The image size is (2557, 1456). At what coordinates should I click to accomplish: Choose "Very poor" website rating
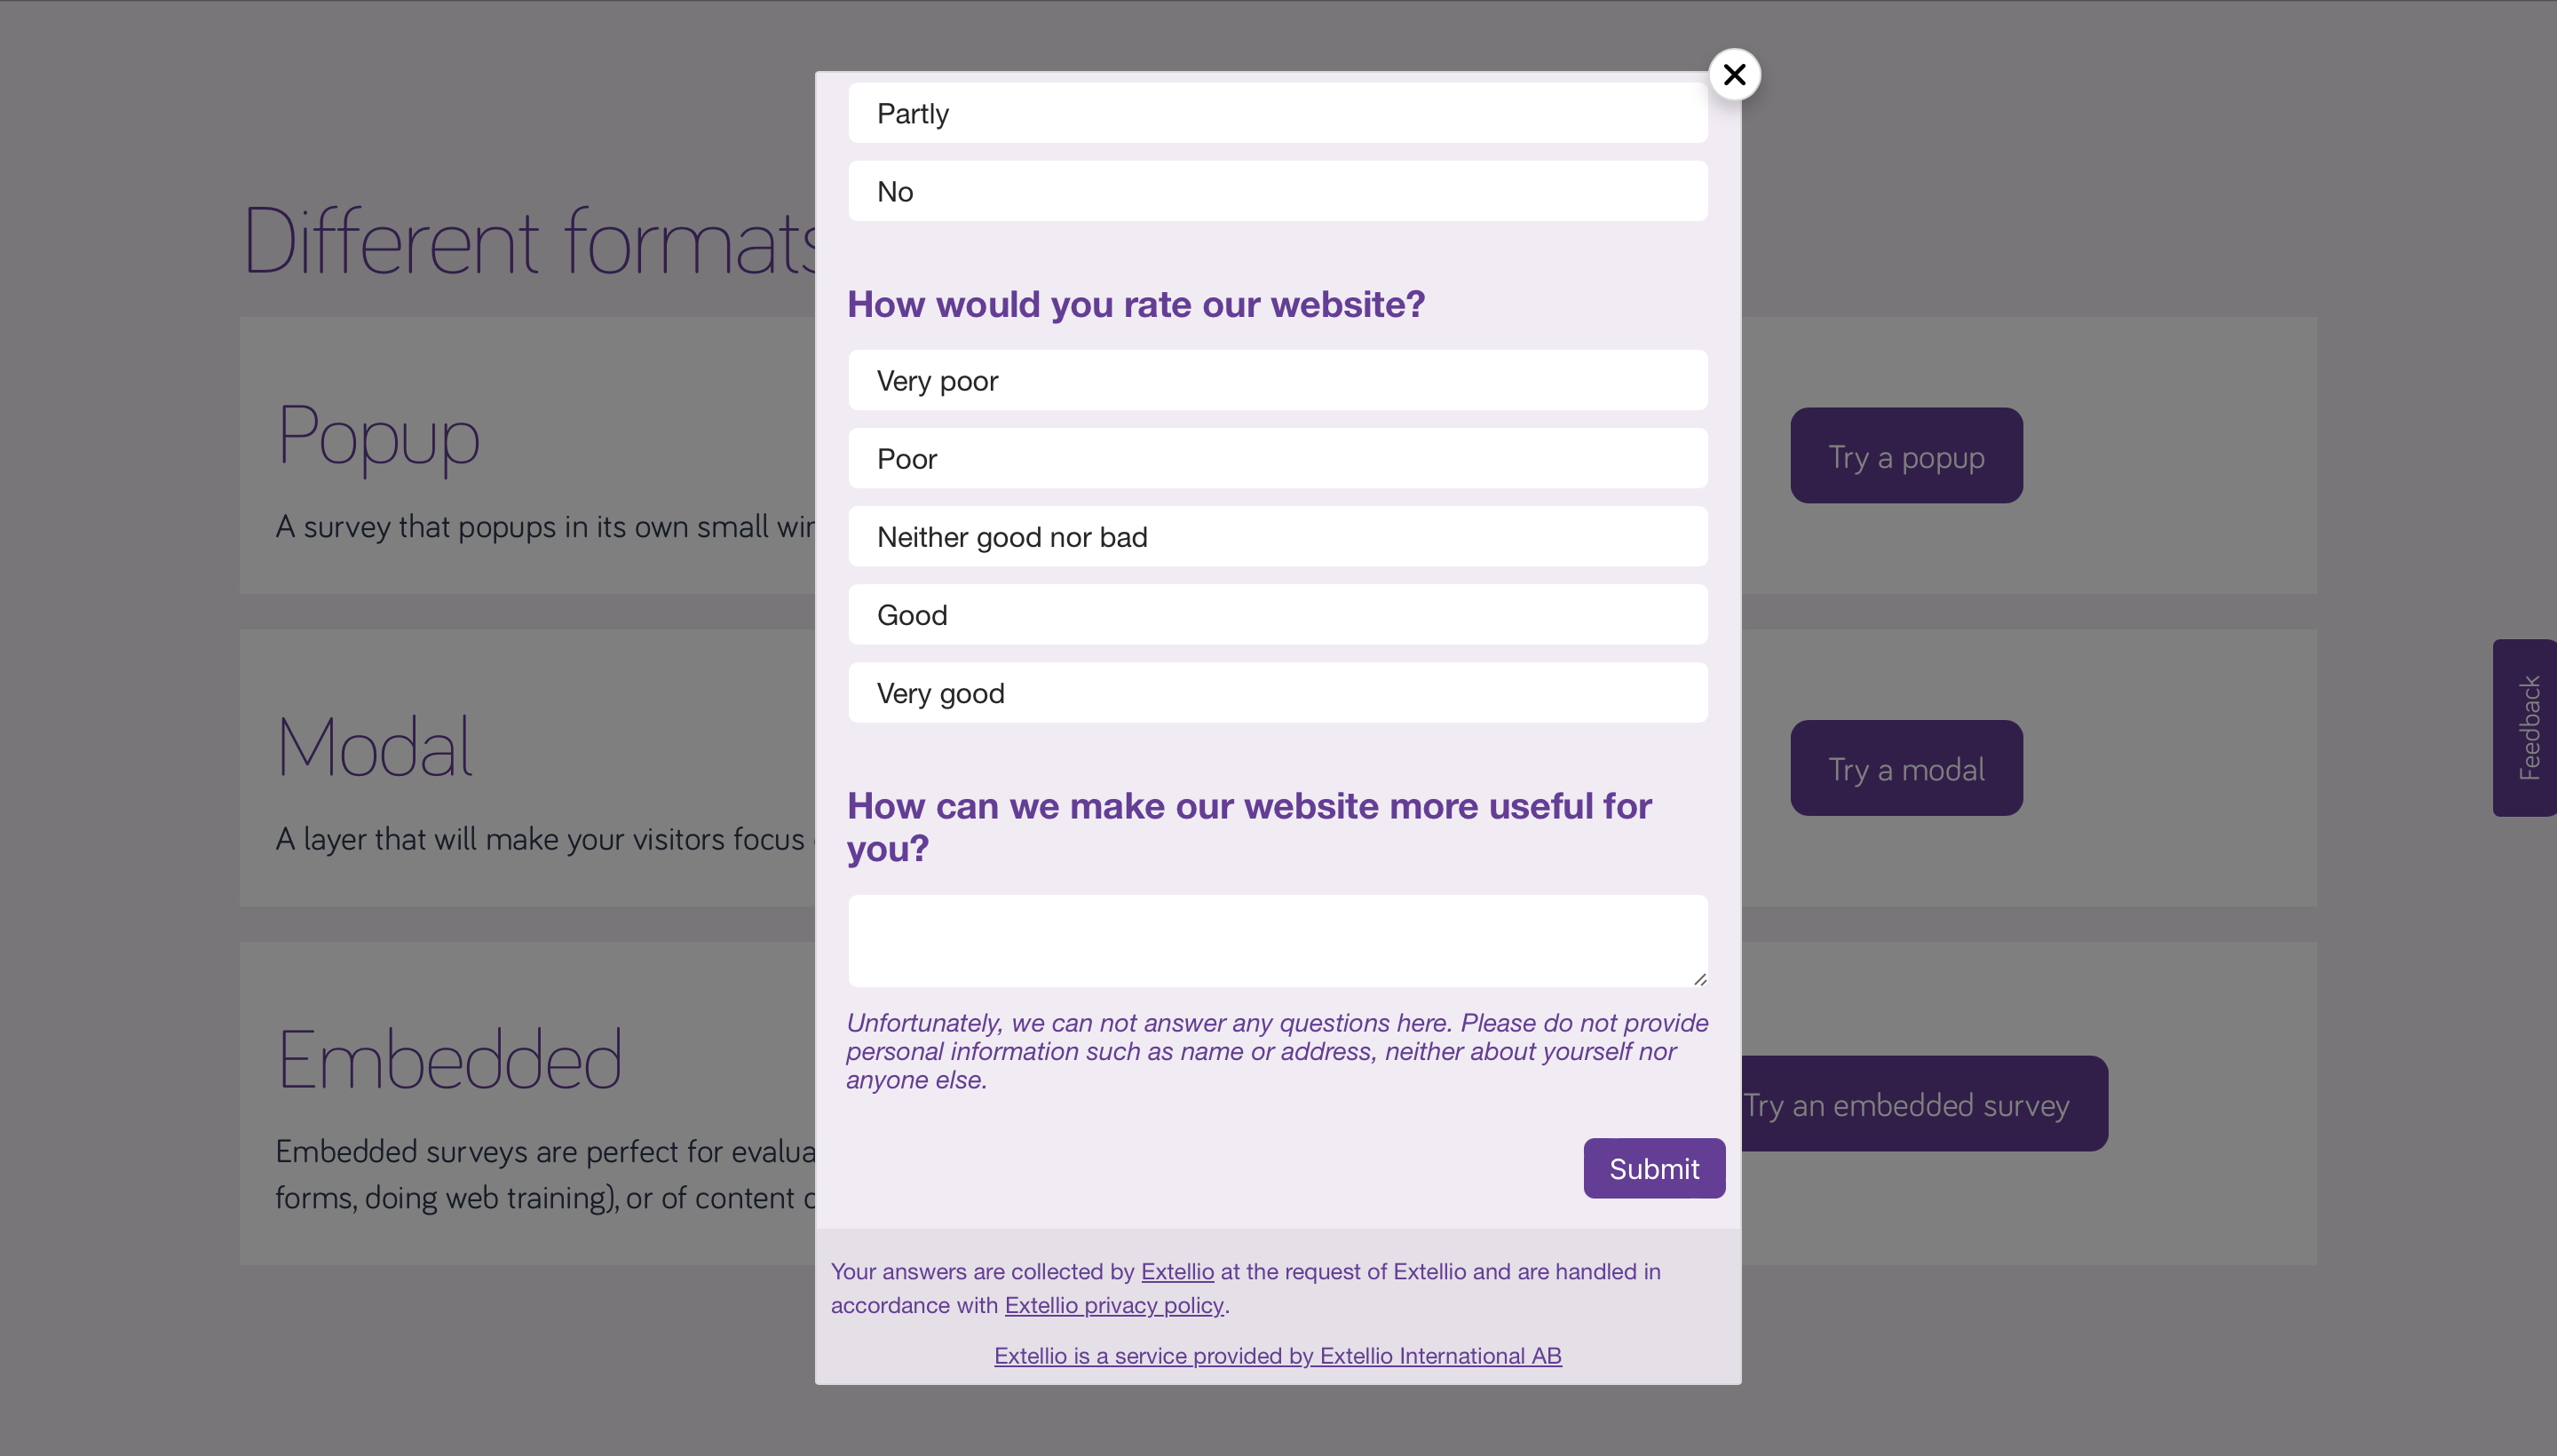pyautogui.click(x=1277, y=380)
